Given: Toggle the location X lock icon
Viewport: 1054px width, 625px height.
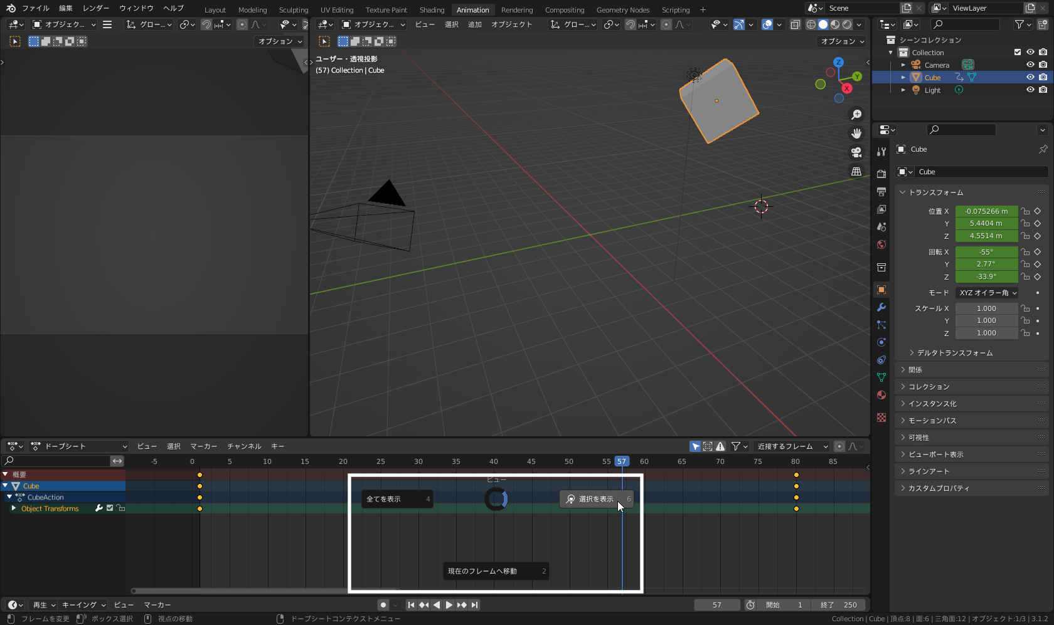Looking at the screenshot, I should pos(1025,211).
